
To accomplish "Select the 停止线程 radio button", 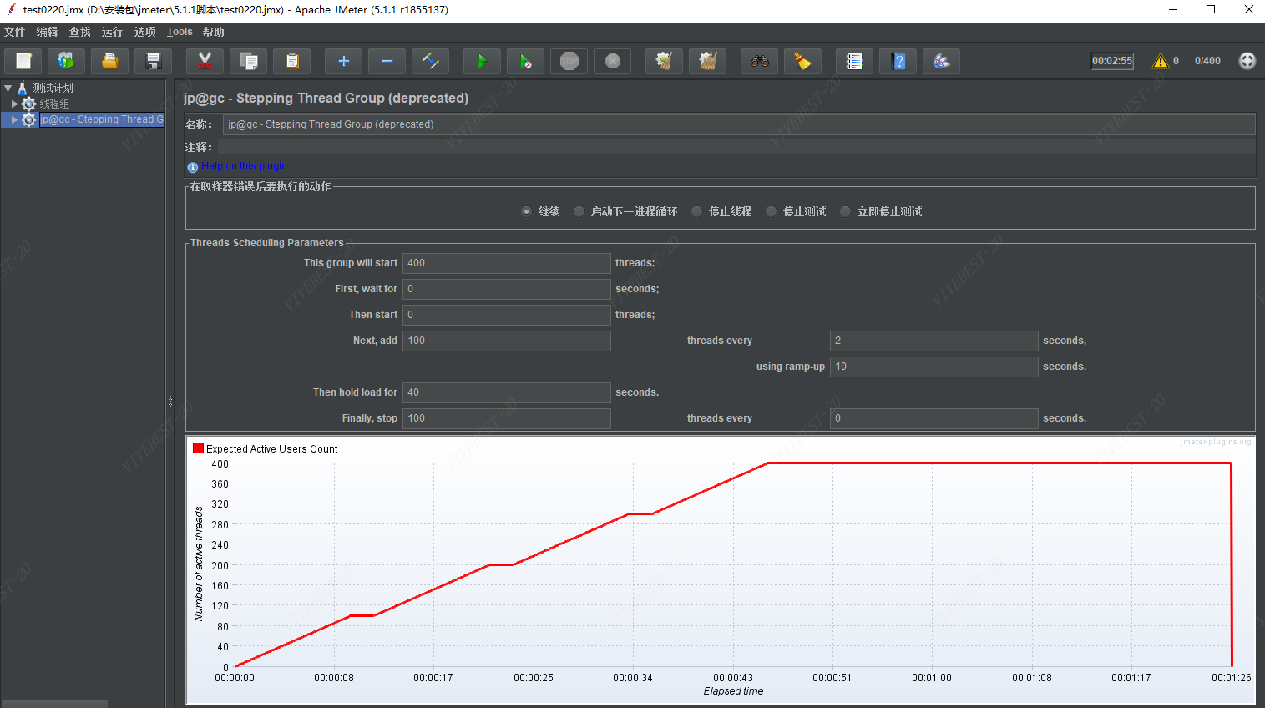I will coord(696,211).
